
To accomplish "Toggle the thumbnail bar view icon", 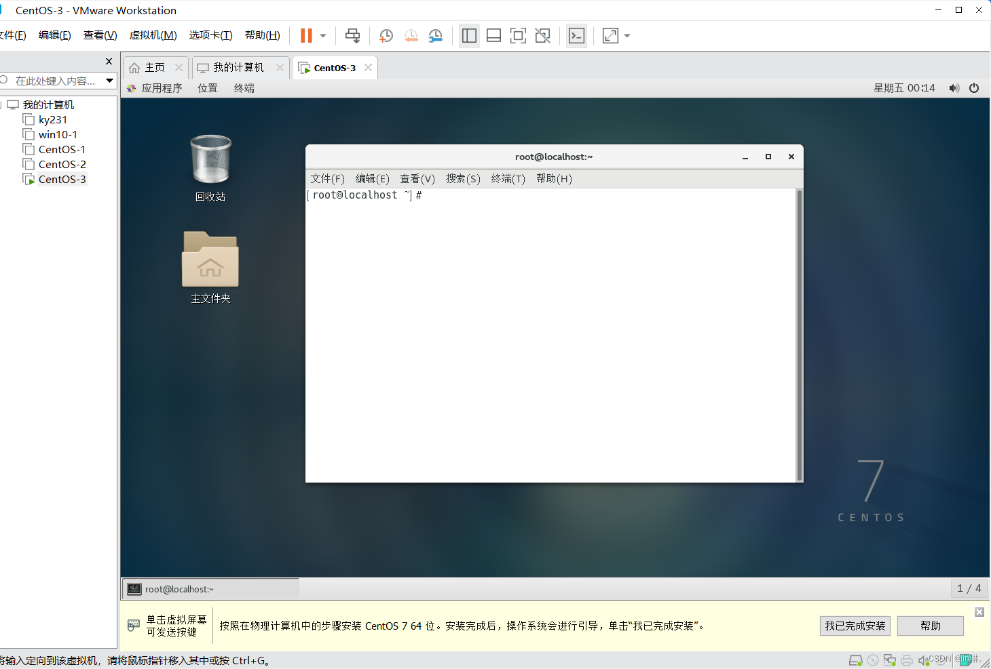I will click(x=494, y=36).
